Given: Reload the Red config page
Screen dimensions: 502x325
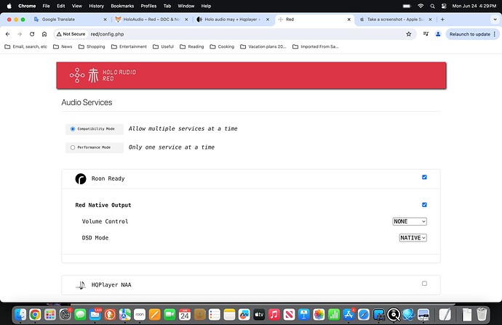Looking at the screenshot, I should click(x=32, y=34).
